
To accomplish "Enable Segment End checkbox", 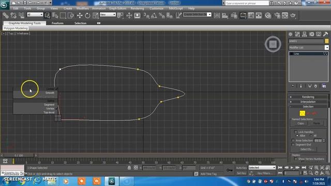I will (293, 145).
